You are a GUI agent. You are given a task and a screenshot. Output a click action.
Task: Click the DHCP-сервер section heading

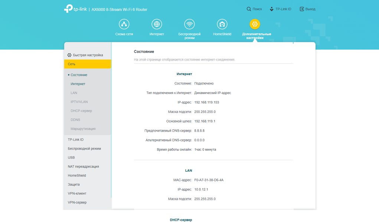pyautogui.click(x=181, y=220)
